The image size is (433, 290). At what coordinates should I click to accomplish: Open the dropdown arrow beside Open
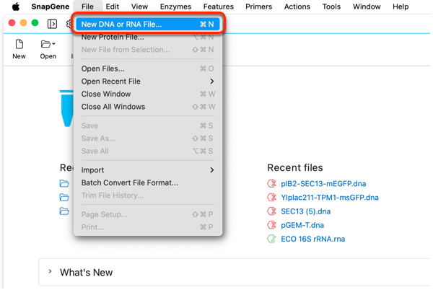point(53,43)
